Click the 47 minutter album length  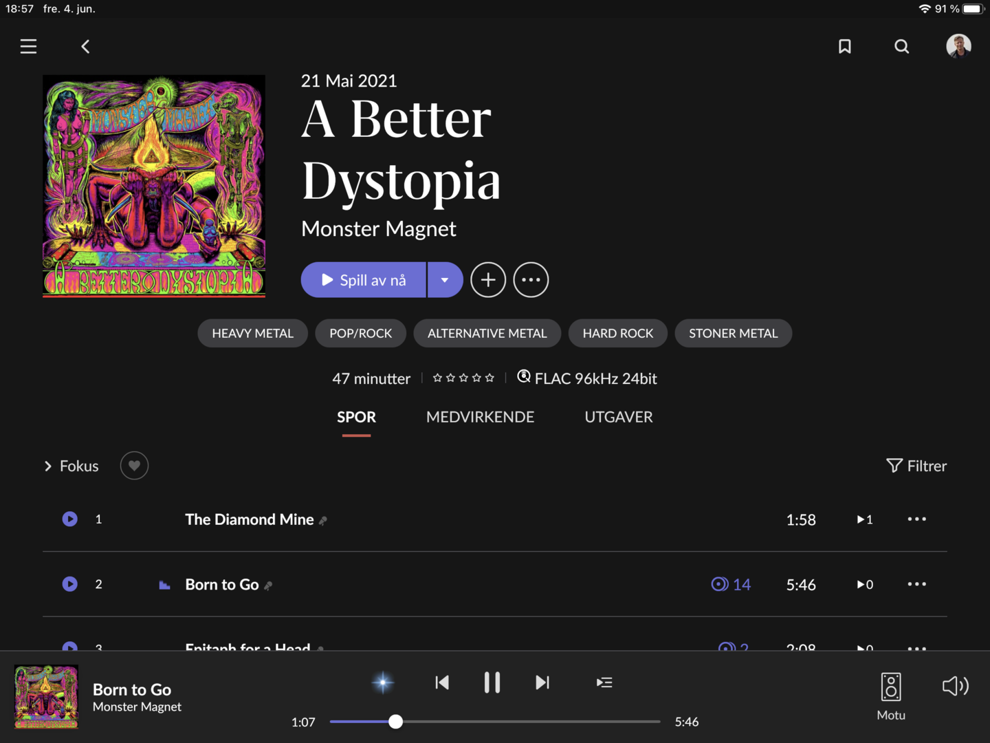click(x=371, y=378)
